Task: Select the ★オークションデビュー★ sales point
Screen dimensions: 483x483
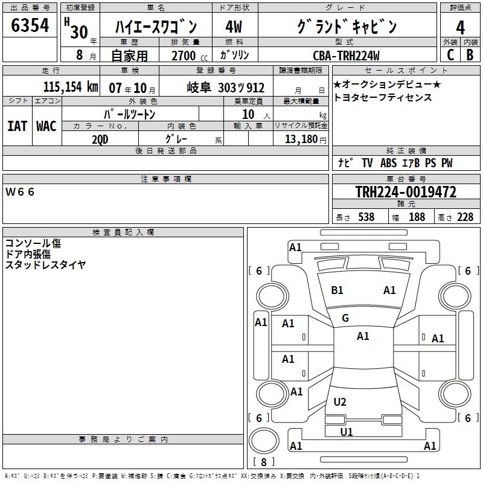Action: (387, 84)
